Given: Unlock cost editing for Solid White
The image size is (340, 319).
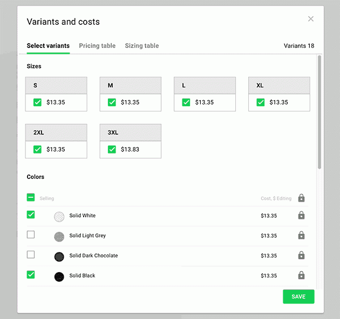Looking at the screenshot, I should coord(301,215).
